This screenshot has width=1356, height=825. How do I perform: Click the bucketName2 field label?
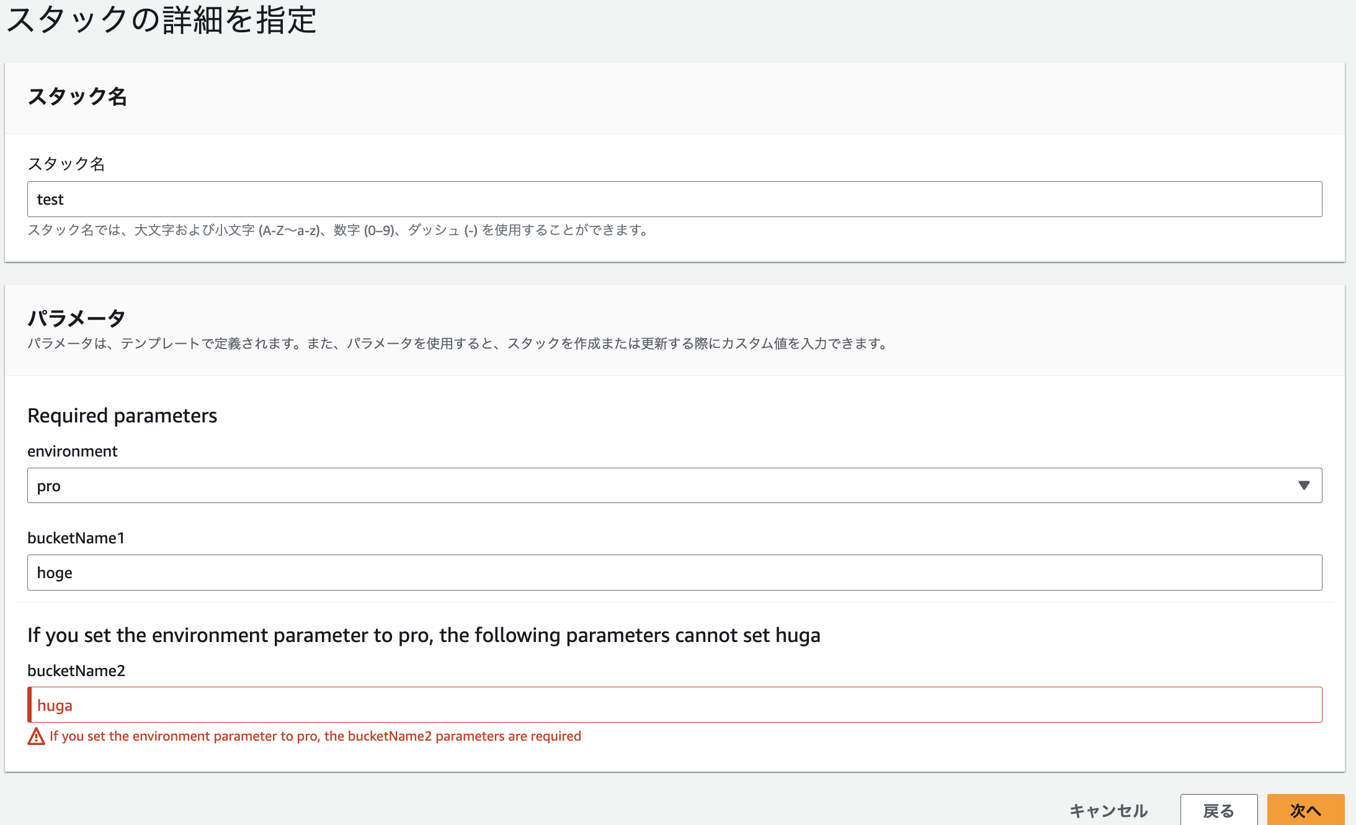(x=76, y=671)
